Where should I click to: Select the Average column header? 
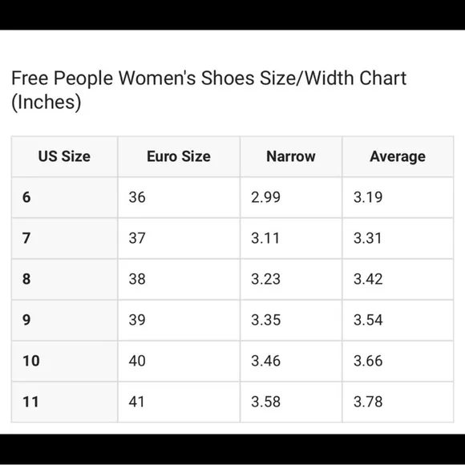point(398,156)
